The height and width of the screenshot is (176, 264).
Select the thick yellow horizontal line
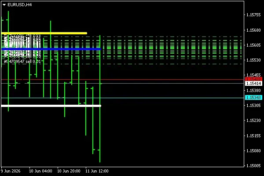44,33
